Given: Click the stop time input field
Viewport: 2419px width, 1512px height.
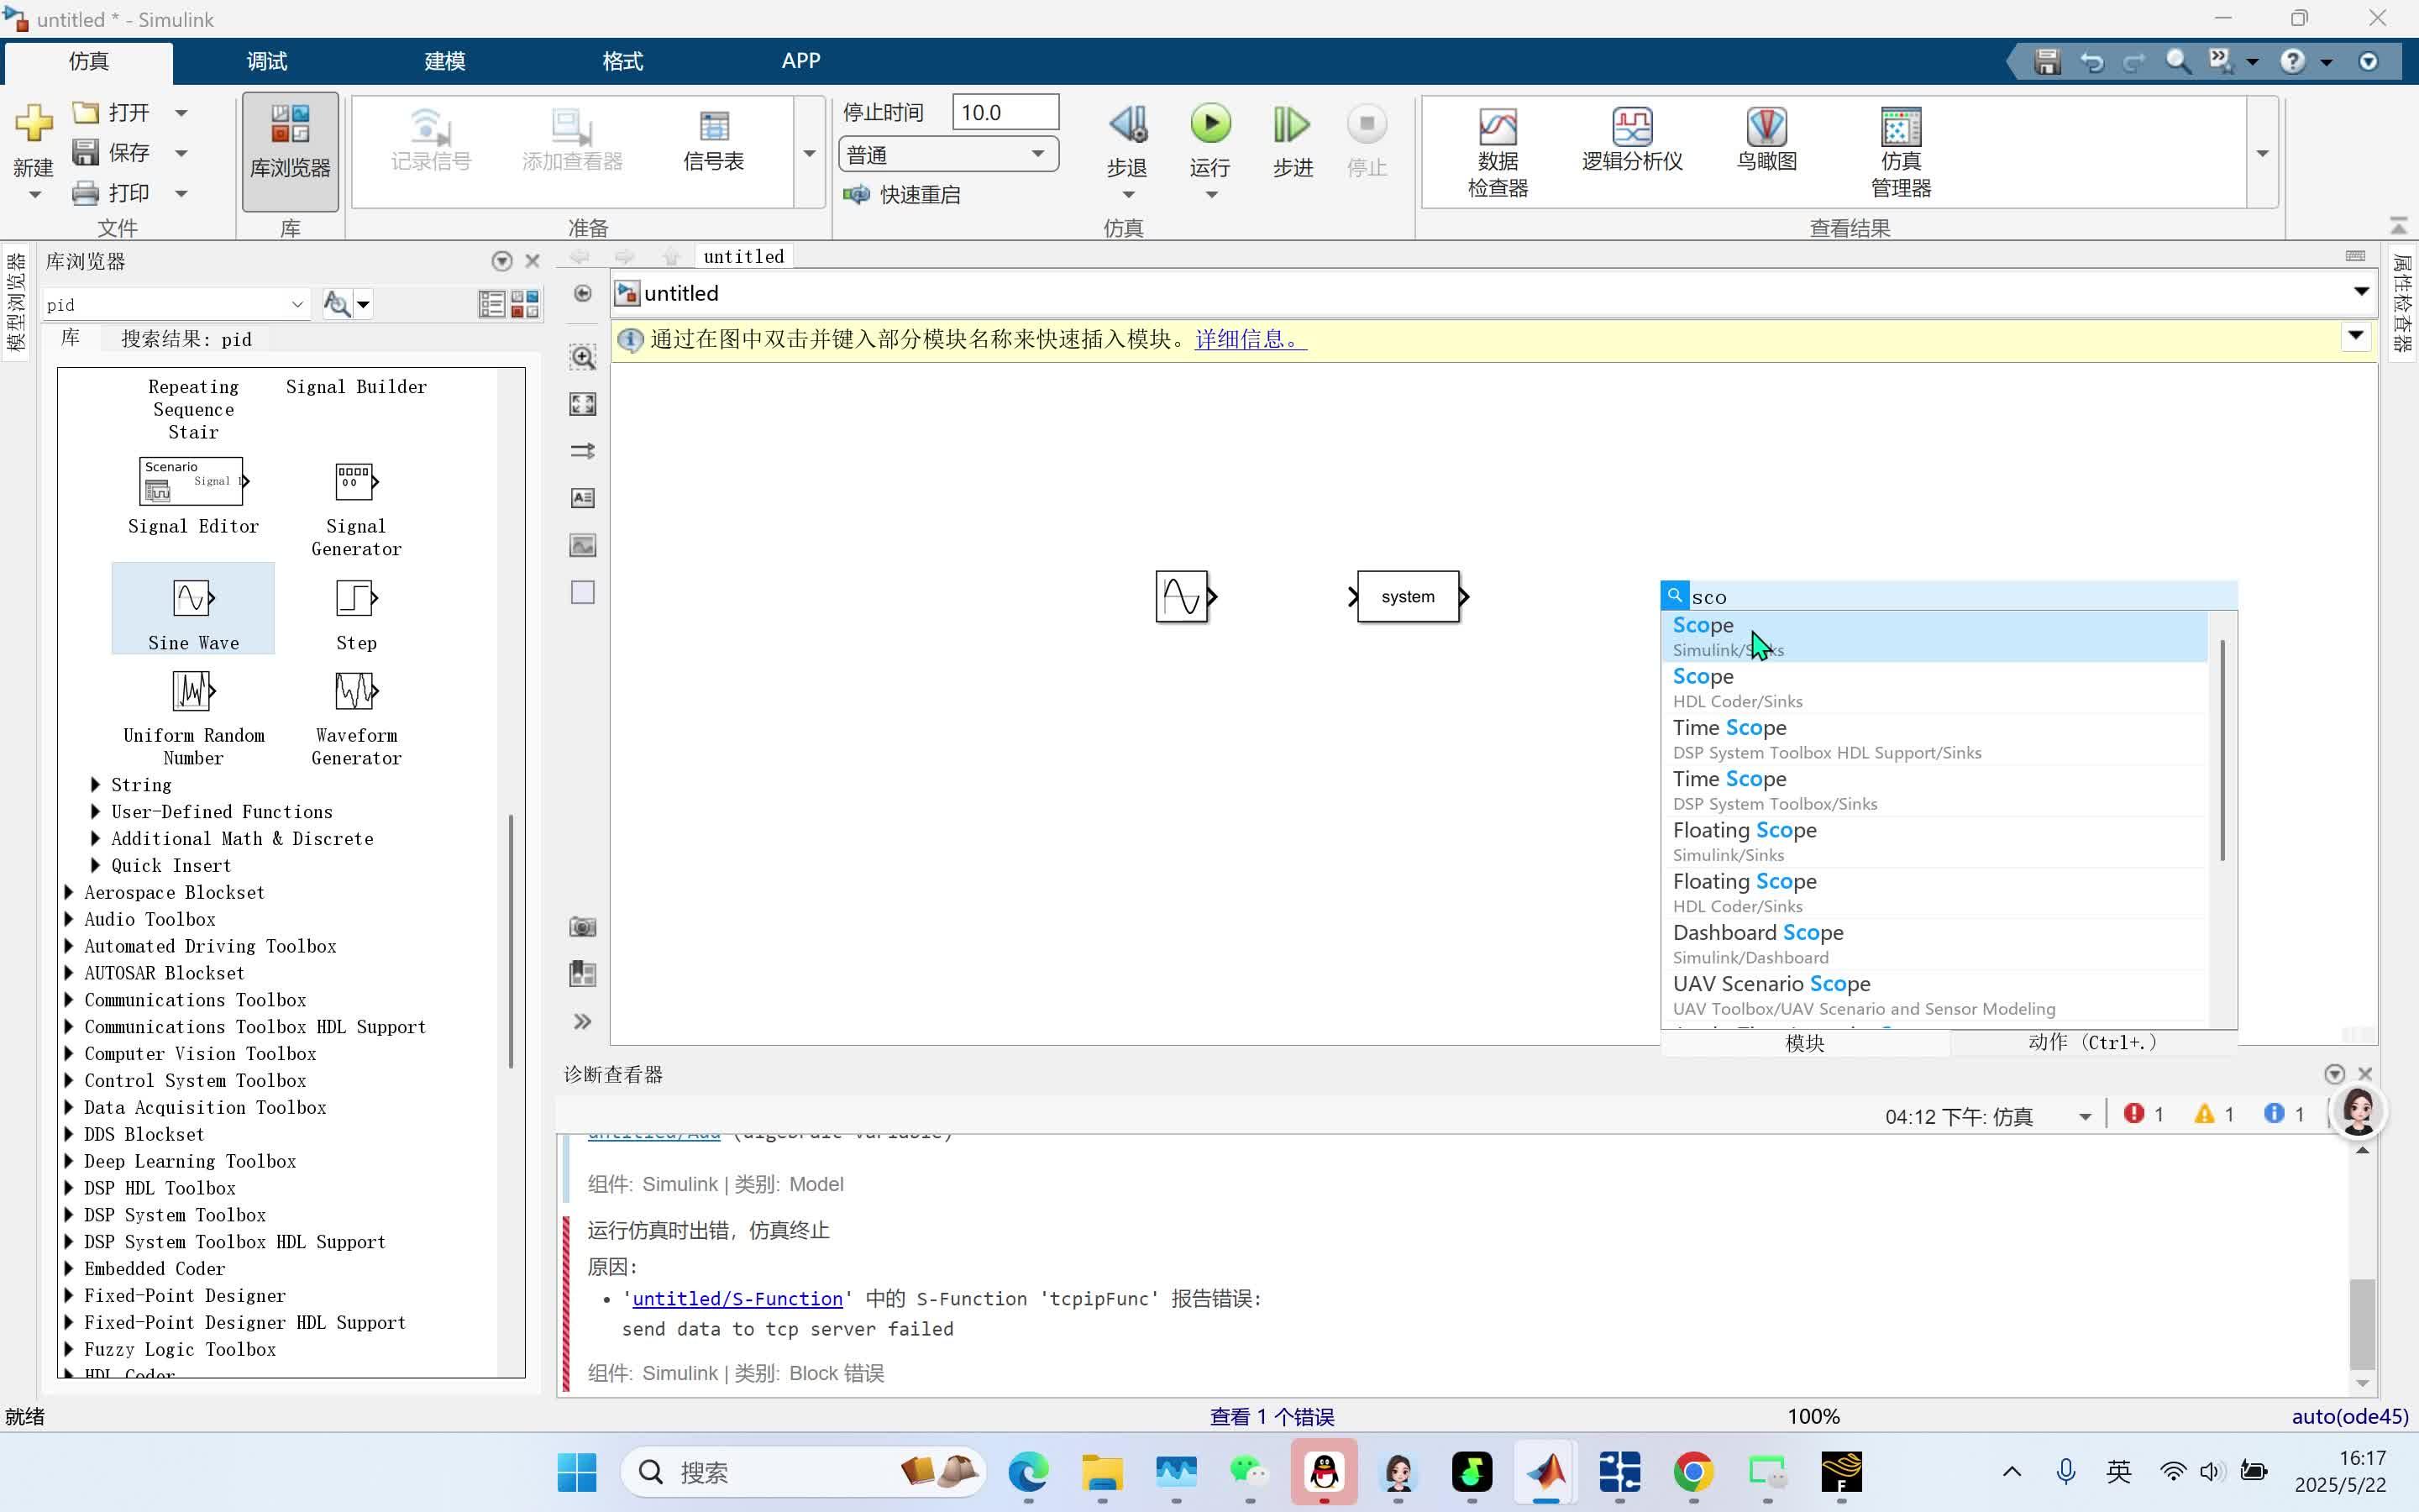Looking at the screenshot, I should pos(1004,112).
